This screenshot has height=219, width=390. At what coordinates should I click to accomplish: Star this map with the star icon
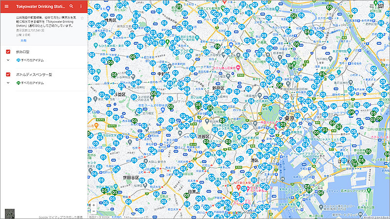[82, 18]
